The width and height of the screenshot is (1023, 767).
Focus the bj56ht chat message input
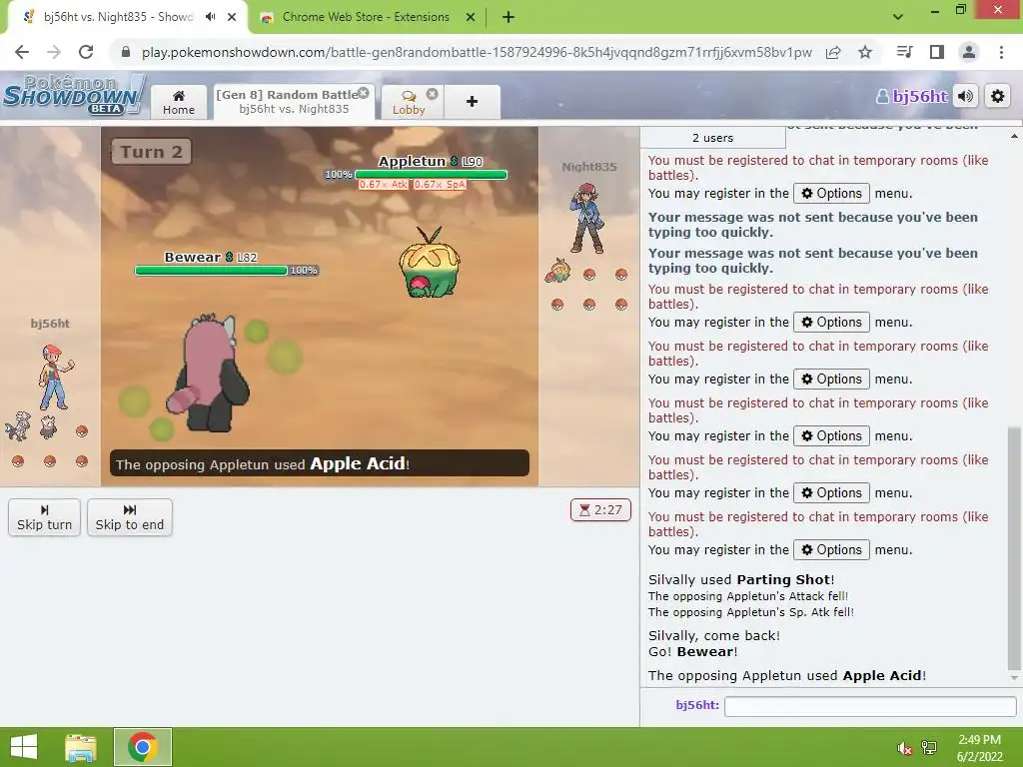pos(870,706)
